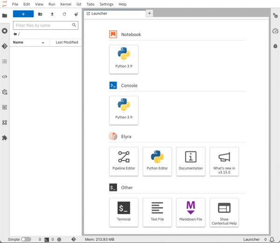Click the terminals count status icon
This screenshot has height=243, width=280.
pyautogui.click(x=47, y=240)
